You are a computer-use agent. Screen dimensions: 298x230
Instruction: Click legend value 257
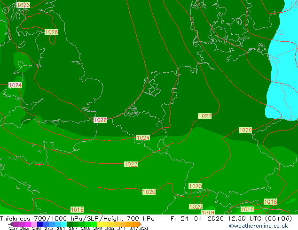coord(14,228)
